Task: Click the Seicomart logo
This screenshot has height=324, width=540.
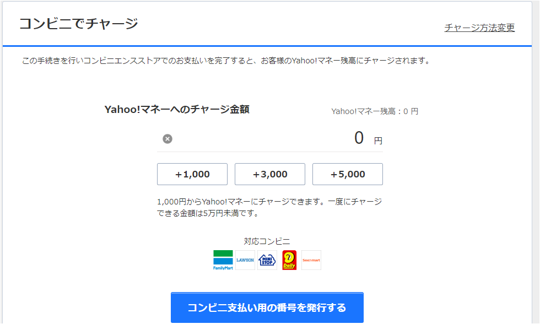Action: pos(311,260)
